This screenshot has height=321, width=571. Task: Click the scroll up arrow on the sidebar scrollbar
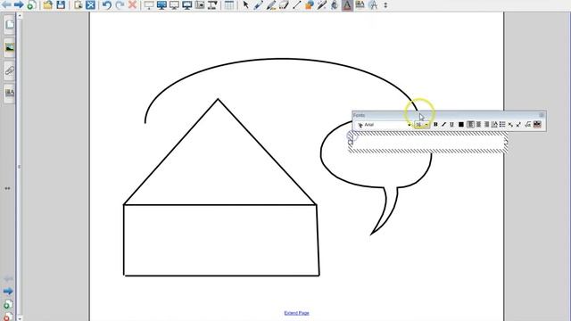tap(20, 16)
